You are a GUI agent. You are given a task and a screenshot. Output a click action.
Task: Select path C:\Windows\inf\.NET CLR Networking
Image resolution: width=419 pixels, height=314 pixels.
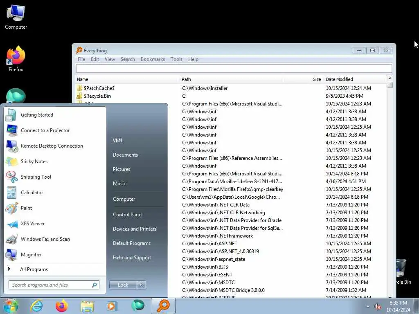(x=224, y=213)
